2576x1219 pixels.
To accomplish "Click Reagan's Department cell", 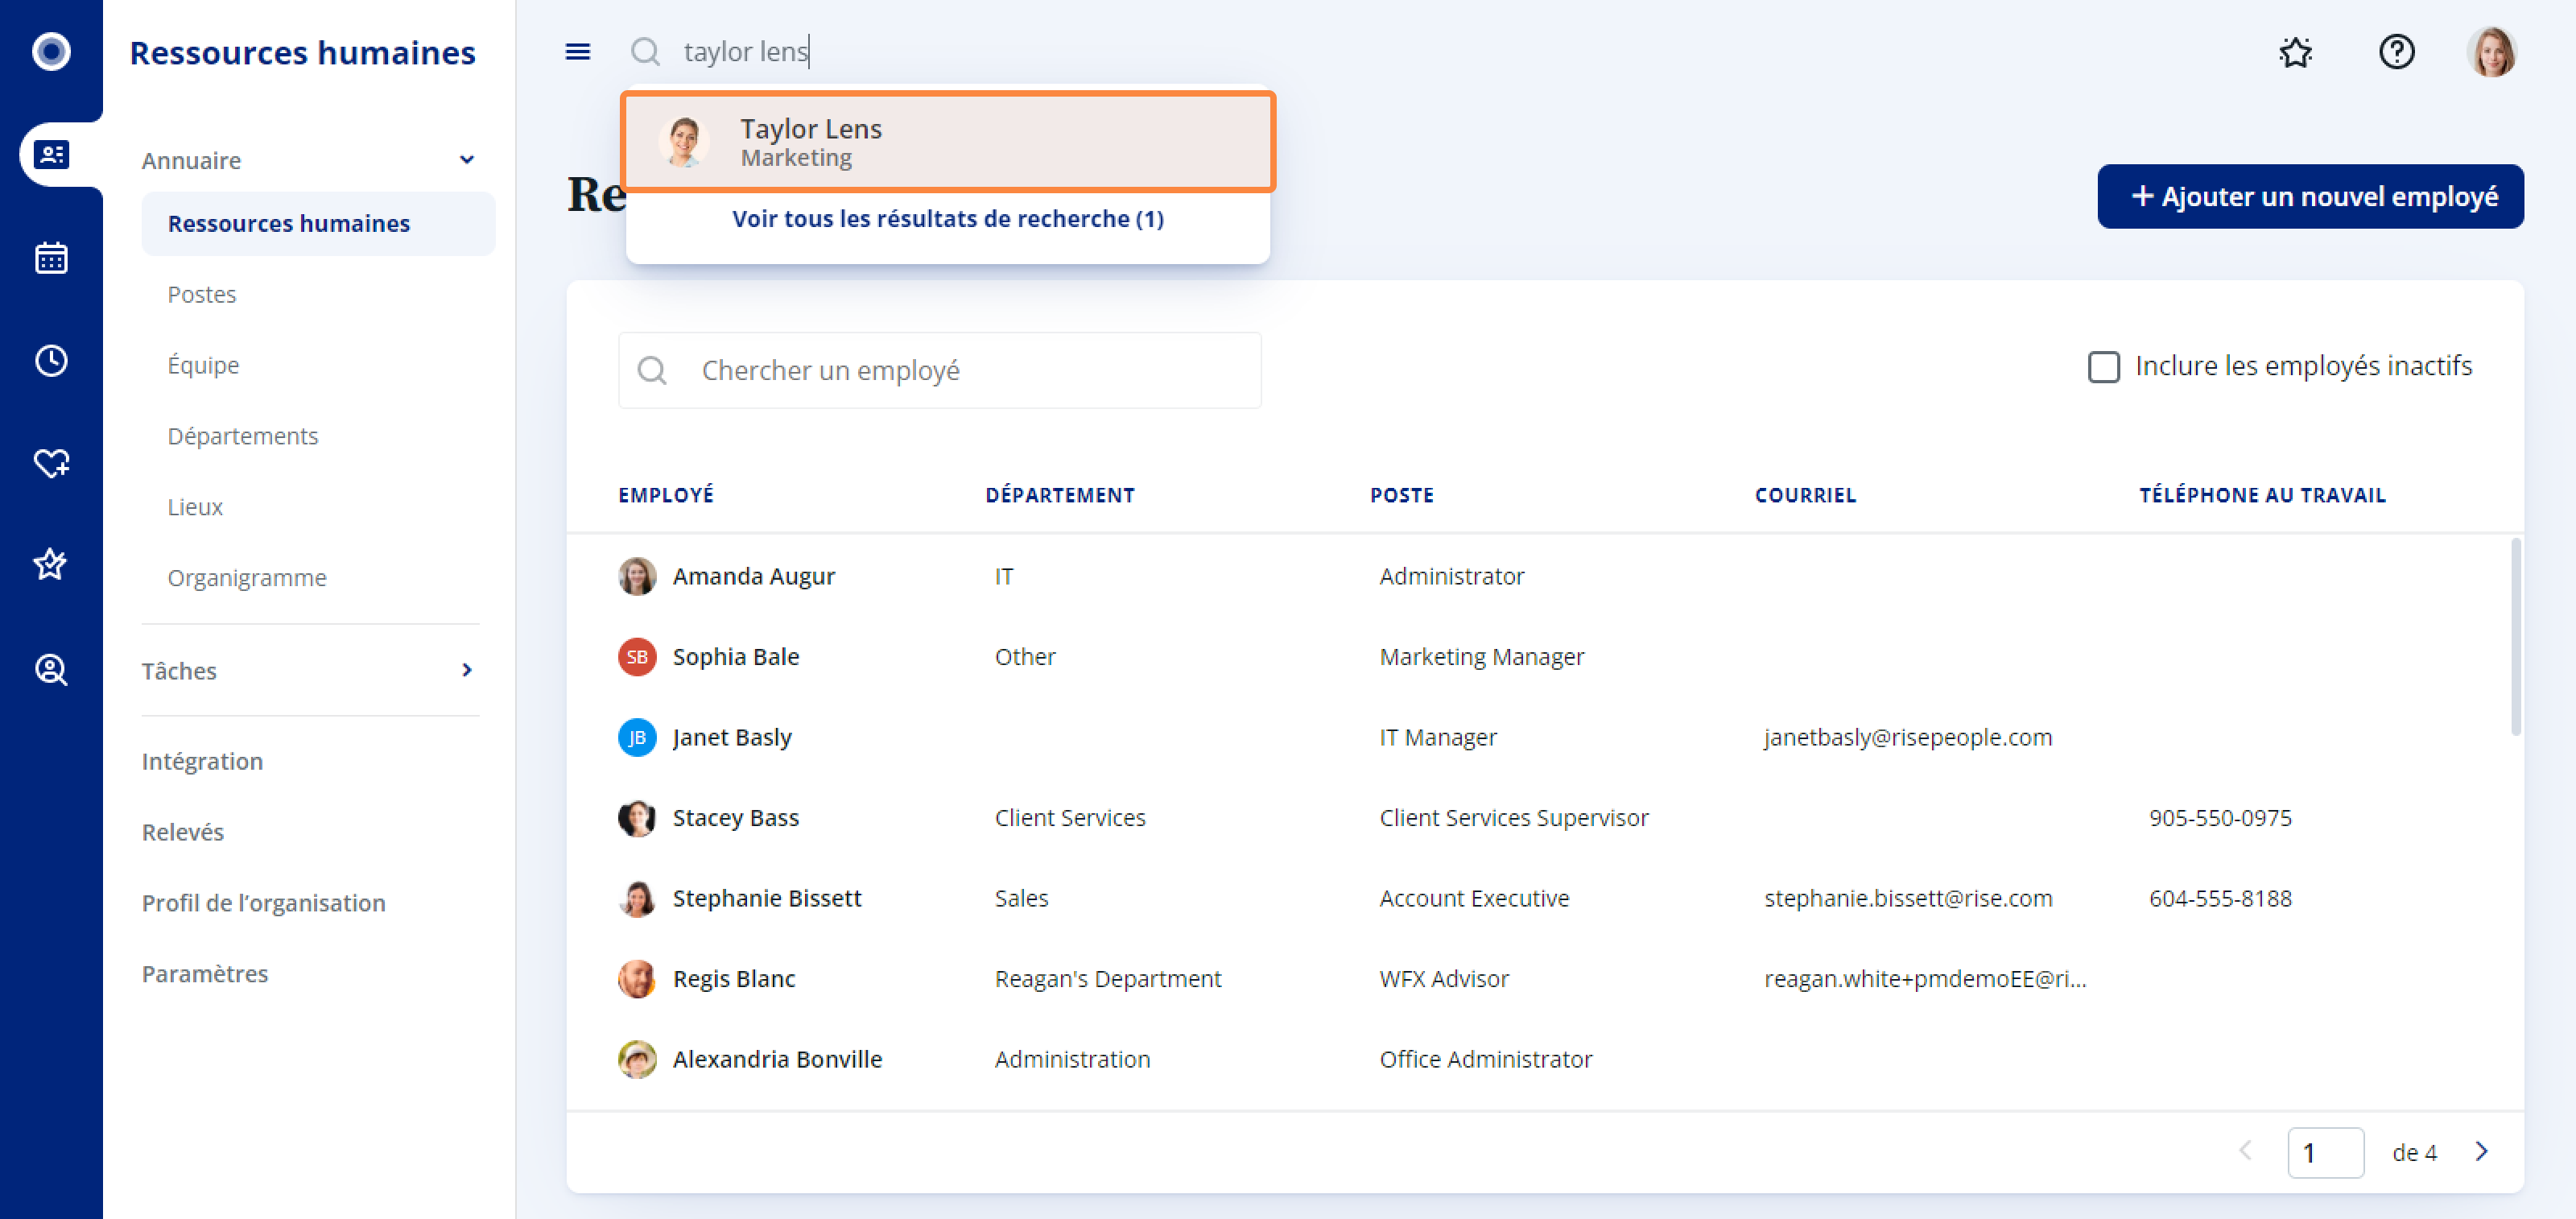I will [x=1108, y=979].
